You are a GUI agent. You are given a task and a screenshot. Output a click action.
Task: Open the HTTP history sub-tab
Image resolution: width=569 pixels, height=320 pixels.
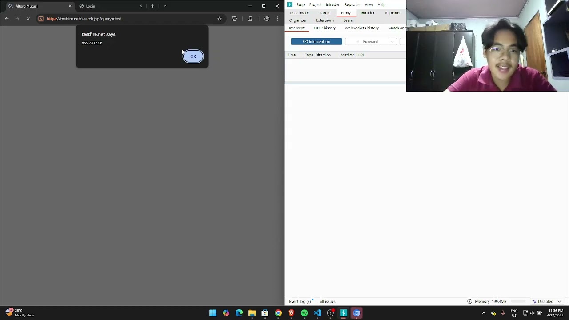click(325, 28)
